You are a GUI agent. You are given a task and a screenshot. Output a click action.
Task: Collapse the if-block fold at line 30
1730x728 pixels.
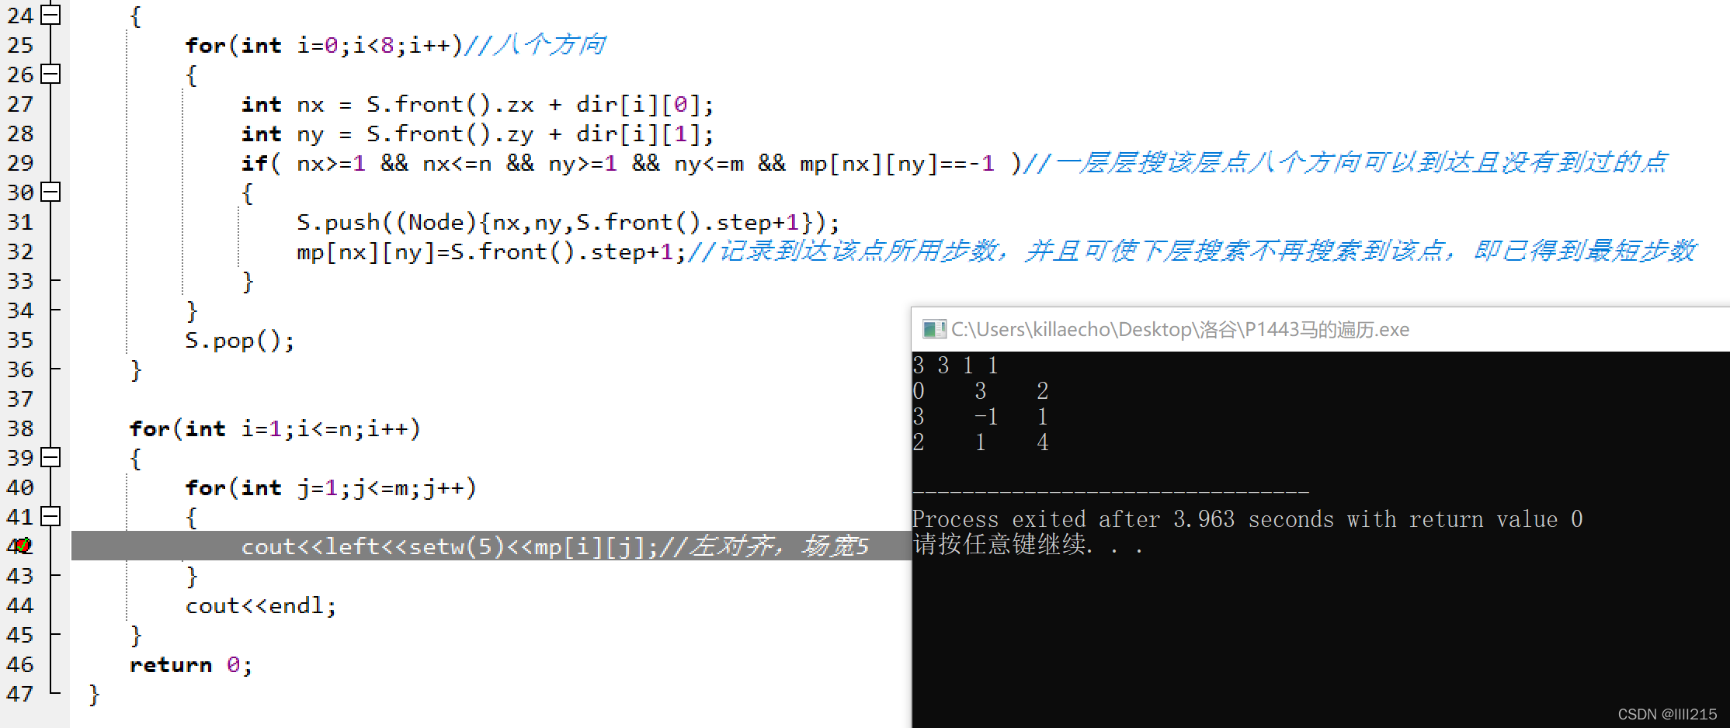pyautogui.click(x=49, y=192)
